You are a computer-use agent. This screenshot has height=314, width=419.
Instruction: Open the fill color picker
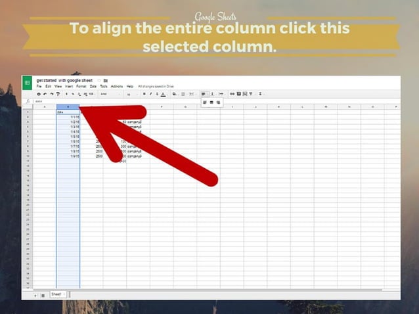coord(175,94)
